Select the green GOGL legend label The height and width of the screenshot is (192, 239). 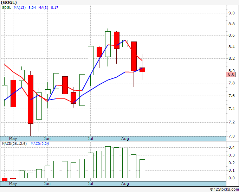6,8
